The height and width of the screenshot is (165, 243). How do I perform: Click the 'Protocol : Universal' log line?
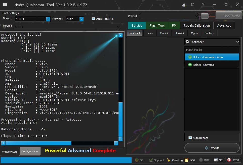coord(21,34)
